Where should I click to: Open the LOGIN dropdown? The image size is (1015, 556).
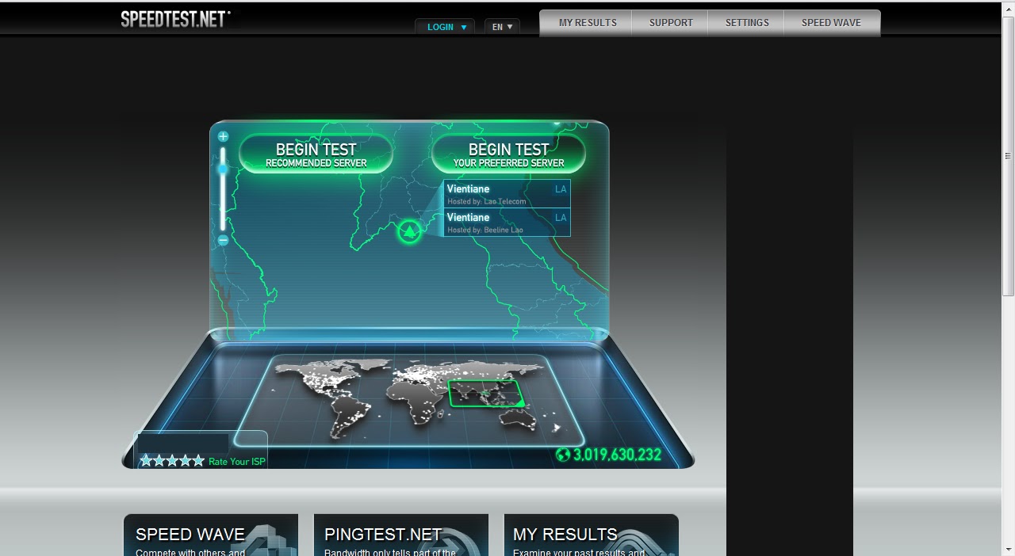[x=445, y=27]
